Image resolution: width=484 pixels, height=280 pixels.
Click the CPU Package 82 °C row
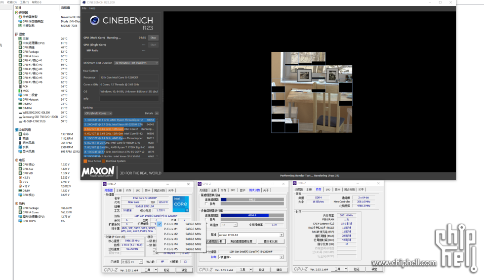click(x=43, y=52)
